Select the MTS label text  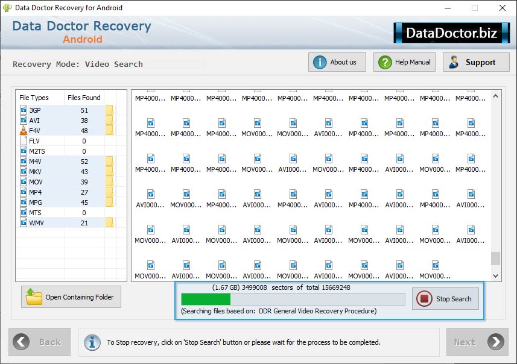35,213
